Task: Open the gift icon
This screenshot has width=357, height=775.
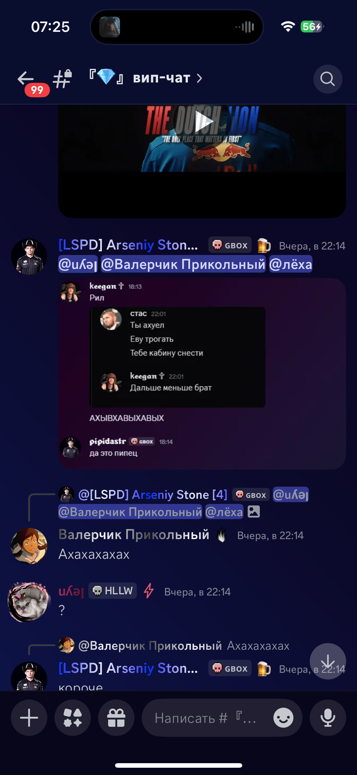Action: [116, 718]
